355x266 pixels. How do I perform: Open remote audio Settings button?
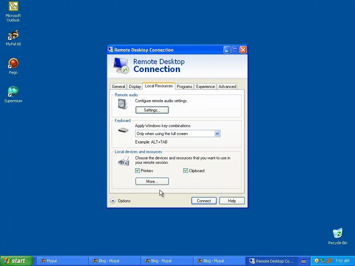(x=152, y=110)
